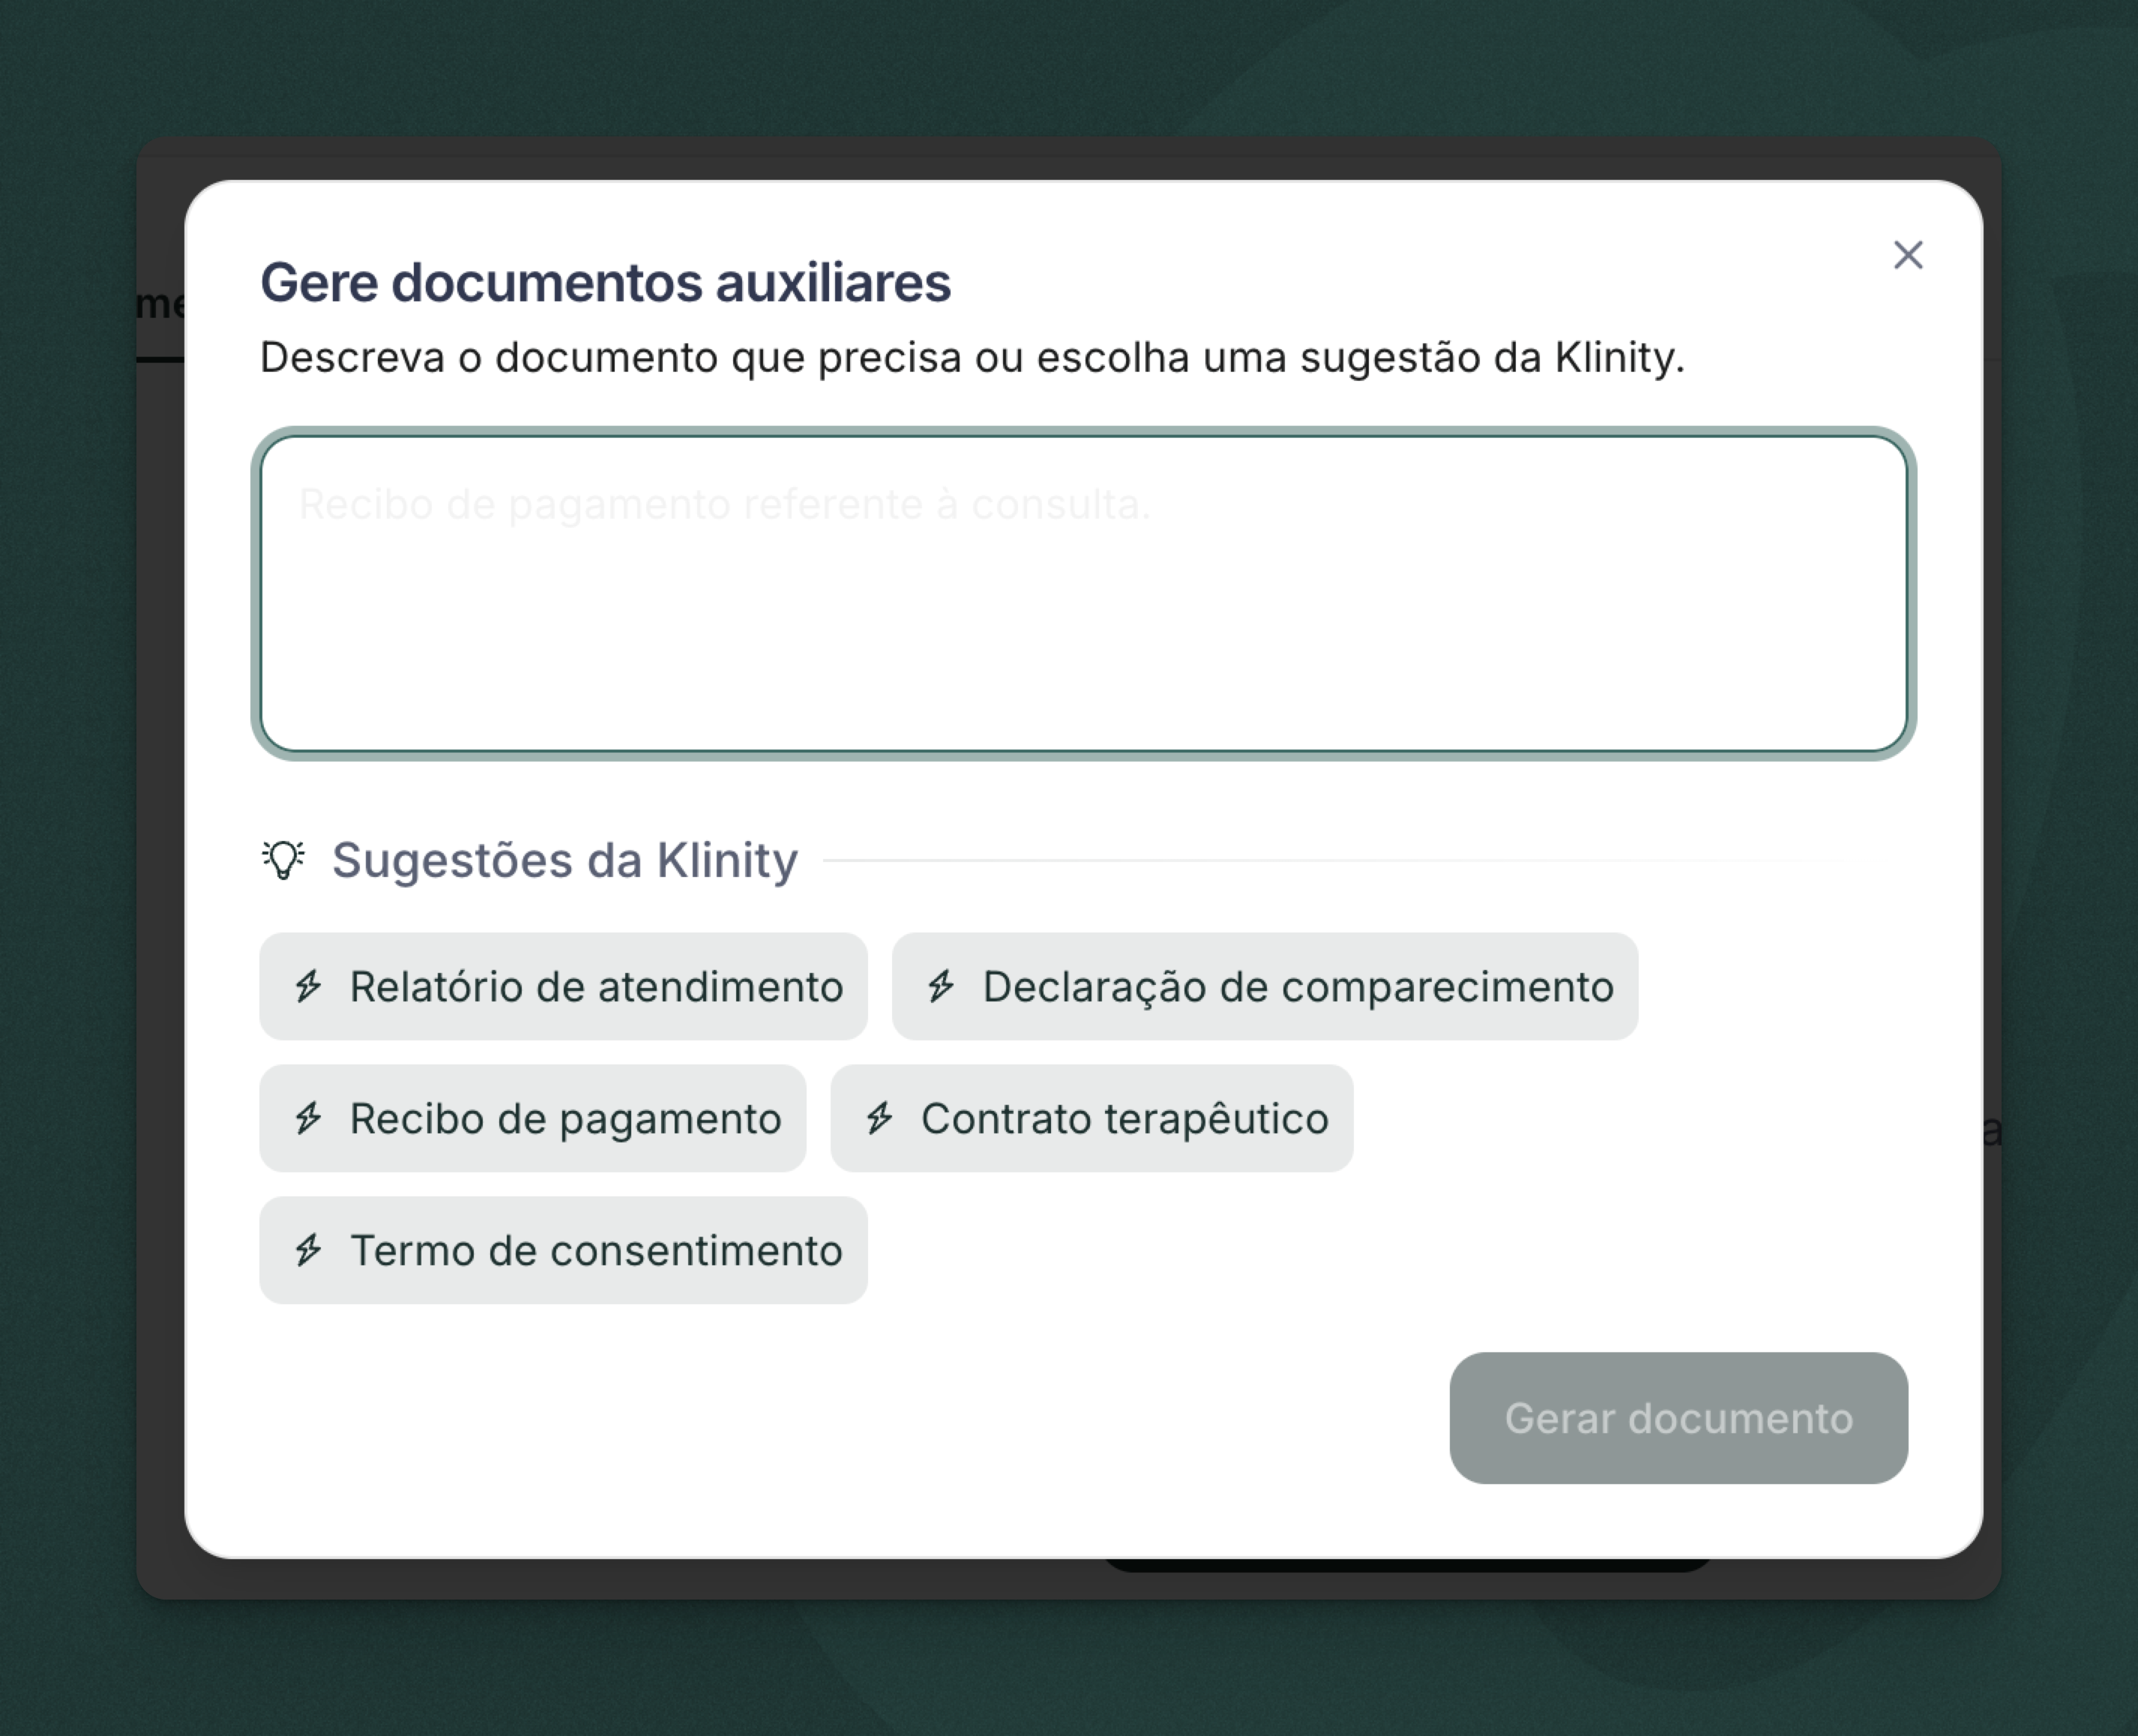Dismiss the dialog using the X icon
The width and height of the screenshot is (2138, 1736).
[1908, 256]
